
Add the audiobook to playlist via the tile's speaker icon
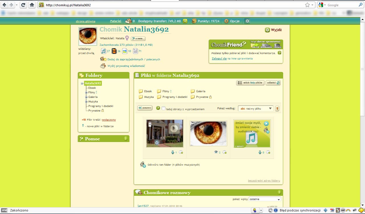pyautogui.click(x=267, y=131)
